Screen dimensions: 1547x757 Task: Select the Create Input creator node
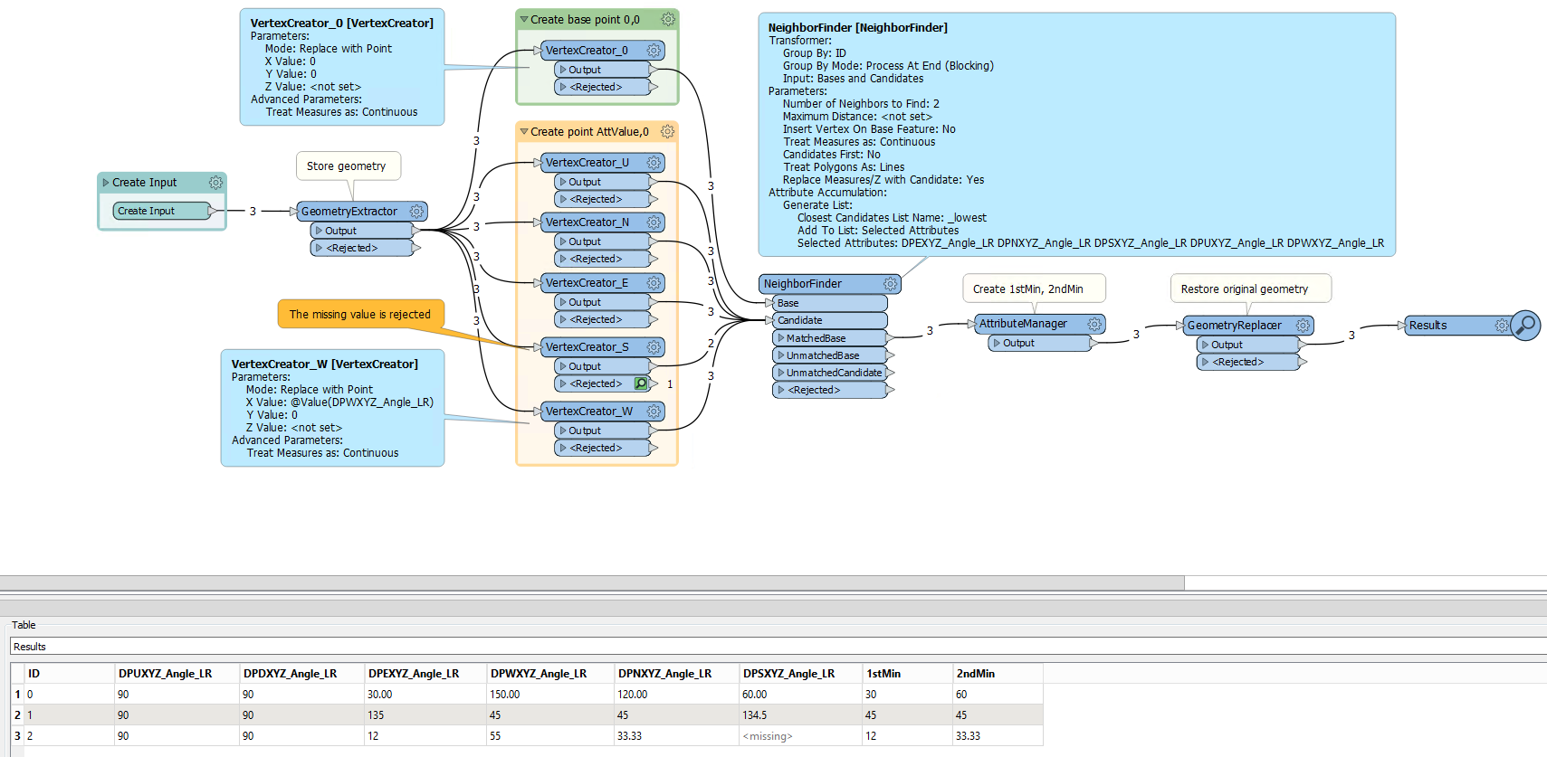[161, 211]
